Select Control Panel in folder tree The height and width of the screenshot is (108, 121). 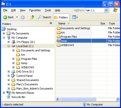[x=24, y=76]
